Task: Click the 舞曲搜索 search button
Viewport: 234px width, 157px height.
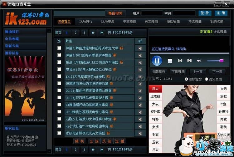Action: coord(115,13)
